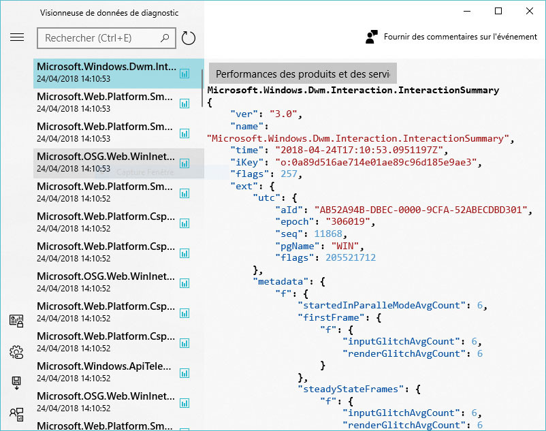Open the hamburger navigation menu
This screenshot has width=546, height=431.
click(17, 37)
